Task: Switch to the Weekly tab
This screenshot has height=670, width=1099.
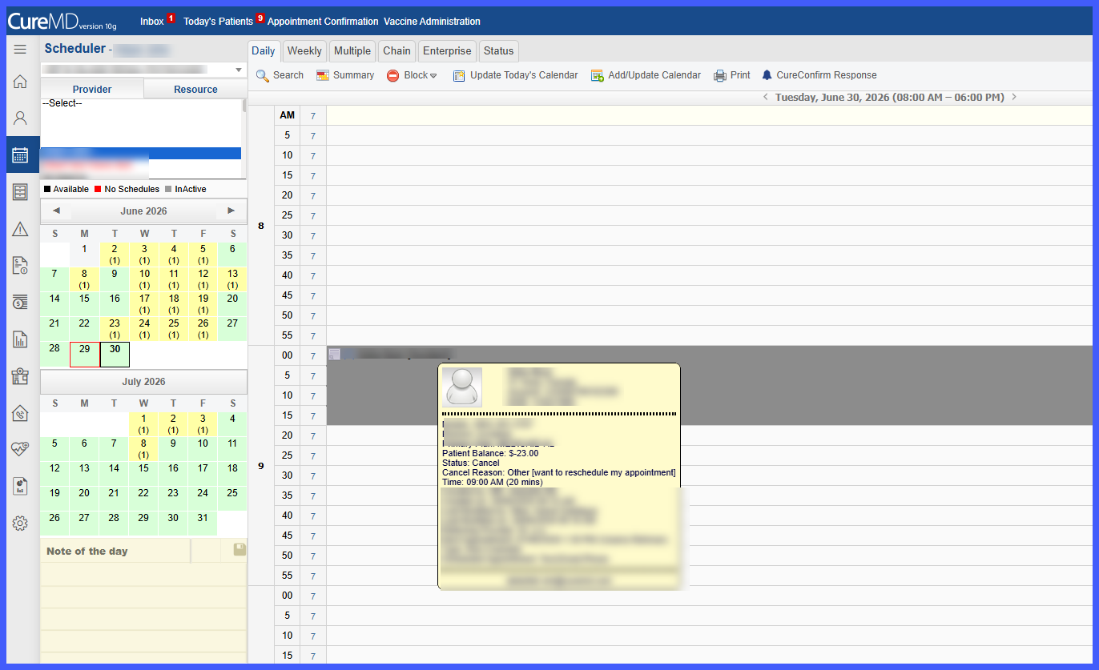Action: click(304, 50)
